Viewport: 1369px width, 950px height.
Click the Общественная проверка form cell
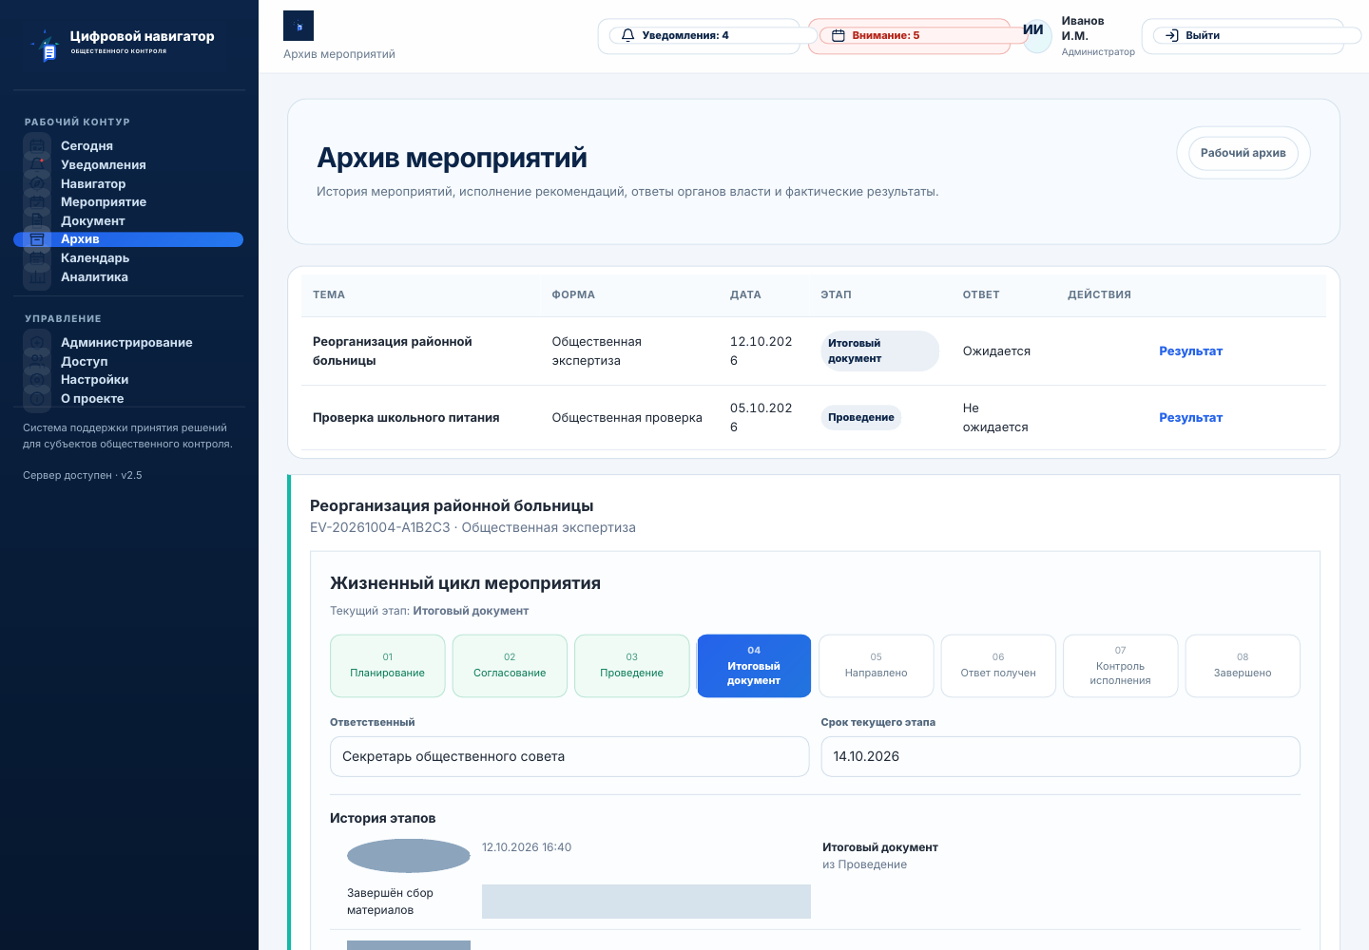627,418
